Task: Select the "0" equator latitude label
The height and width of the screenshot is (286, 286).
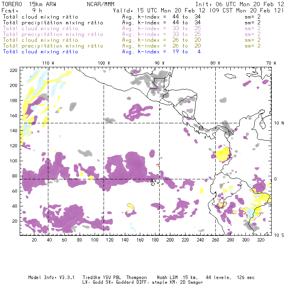Action: (275, 179)
